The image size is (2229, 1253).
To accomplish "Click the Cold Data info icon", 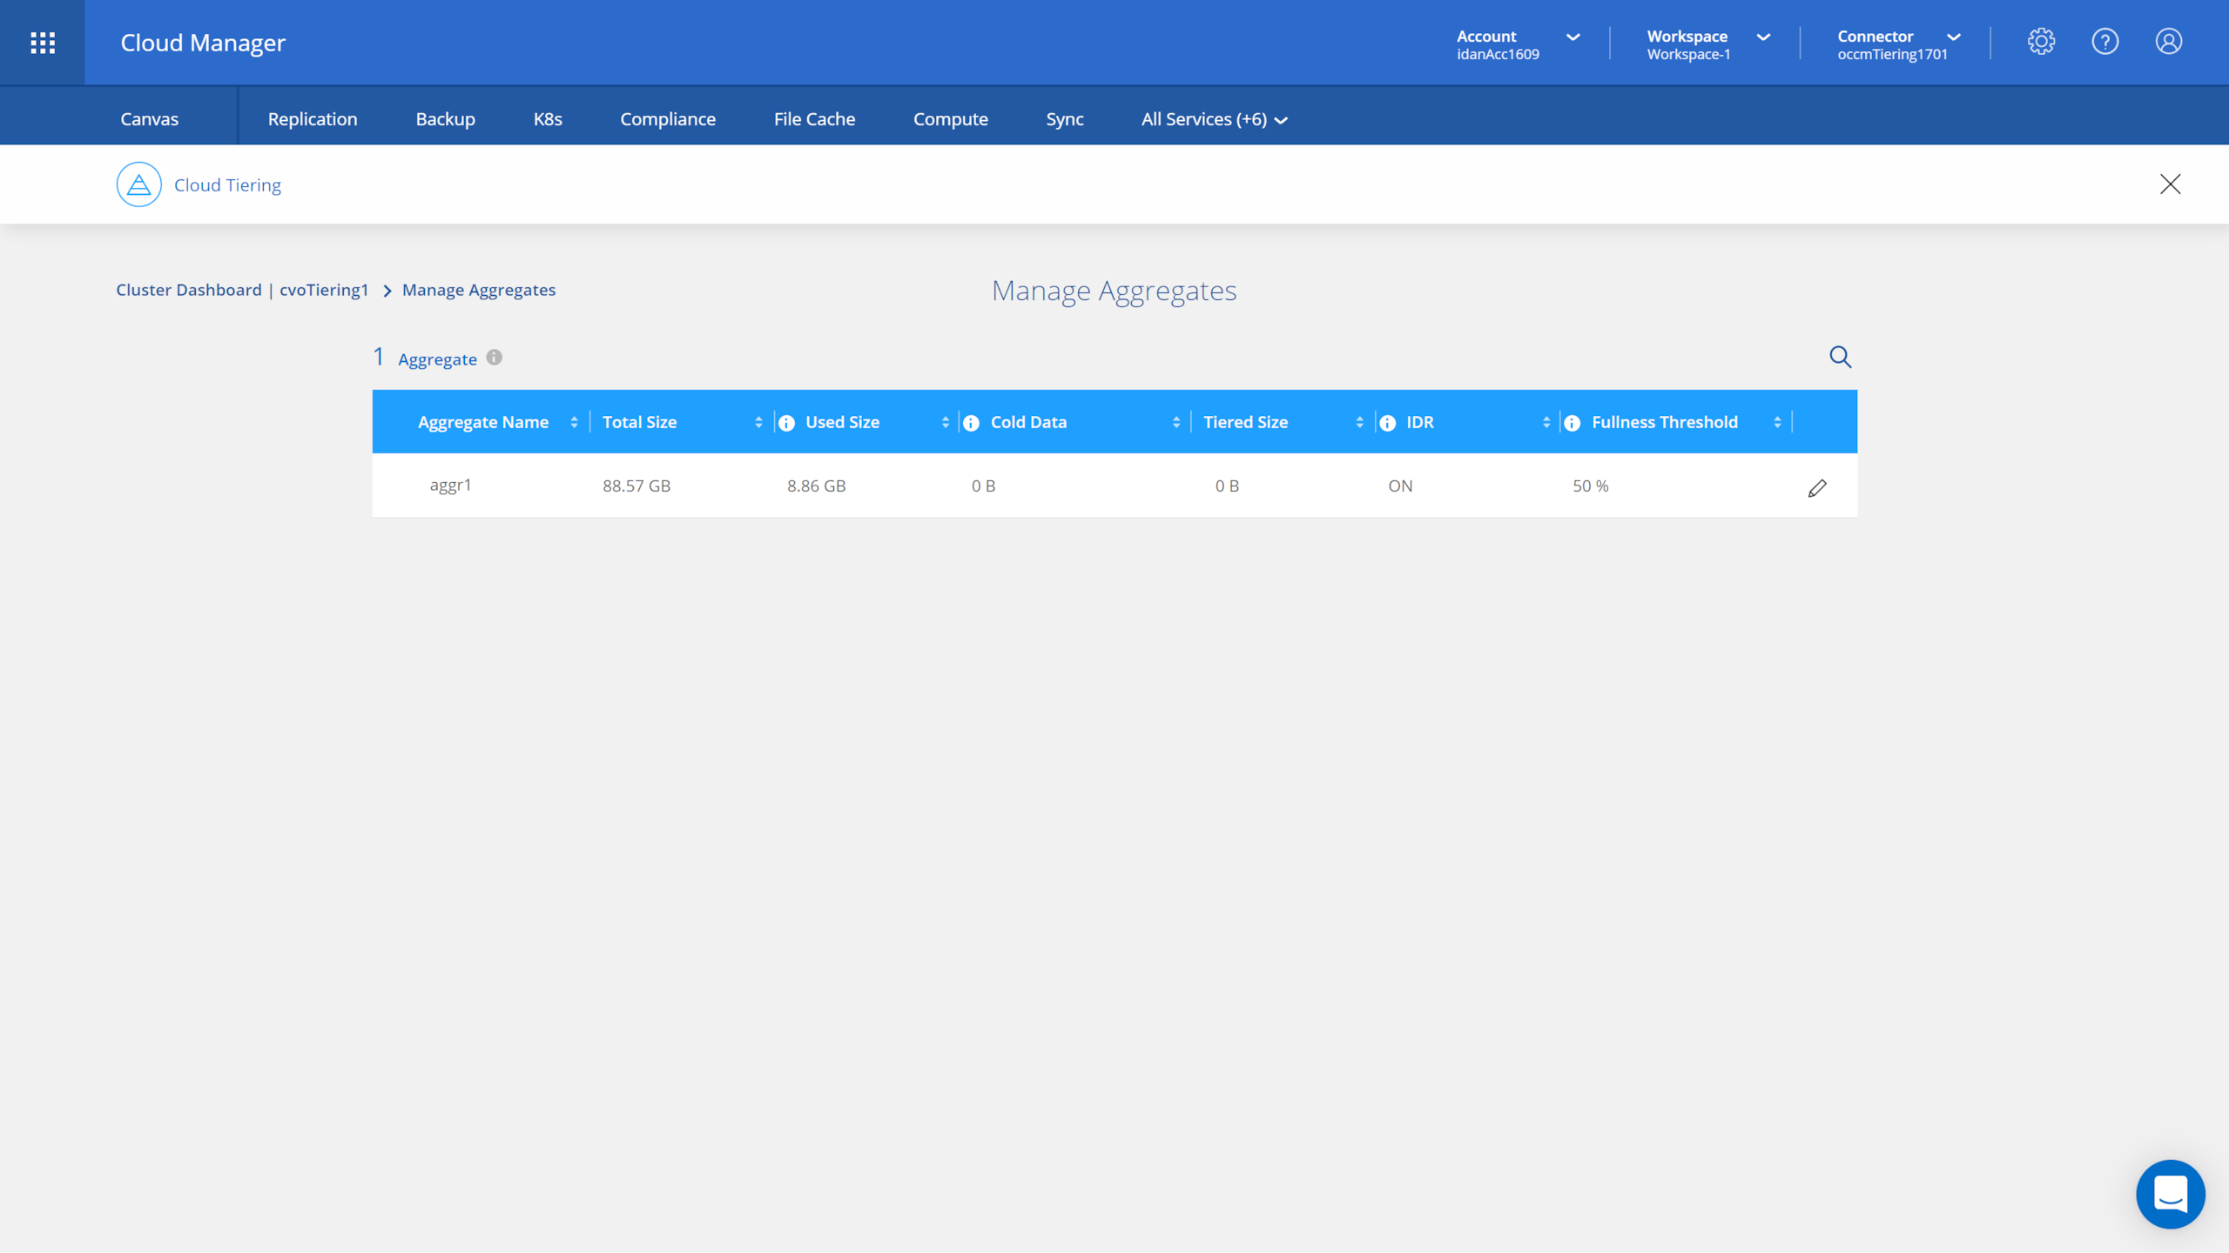I will point(972,423).
